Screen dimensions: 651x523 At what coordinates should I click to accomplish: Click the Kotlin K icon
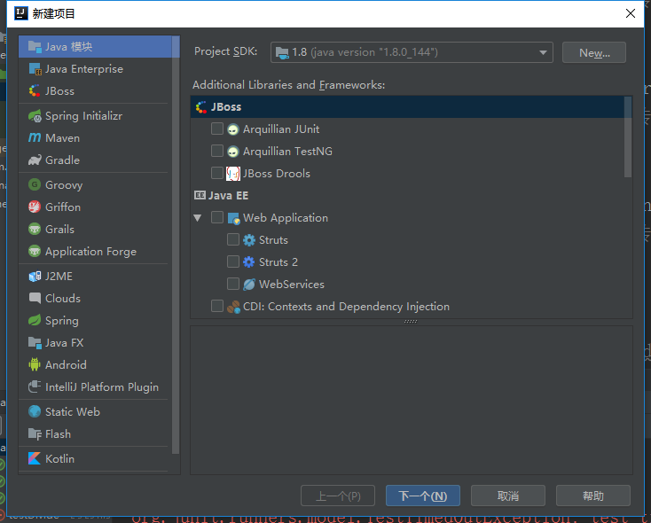point(35,458)
